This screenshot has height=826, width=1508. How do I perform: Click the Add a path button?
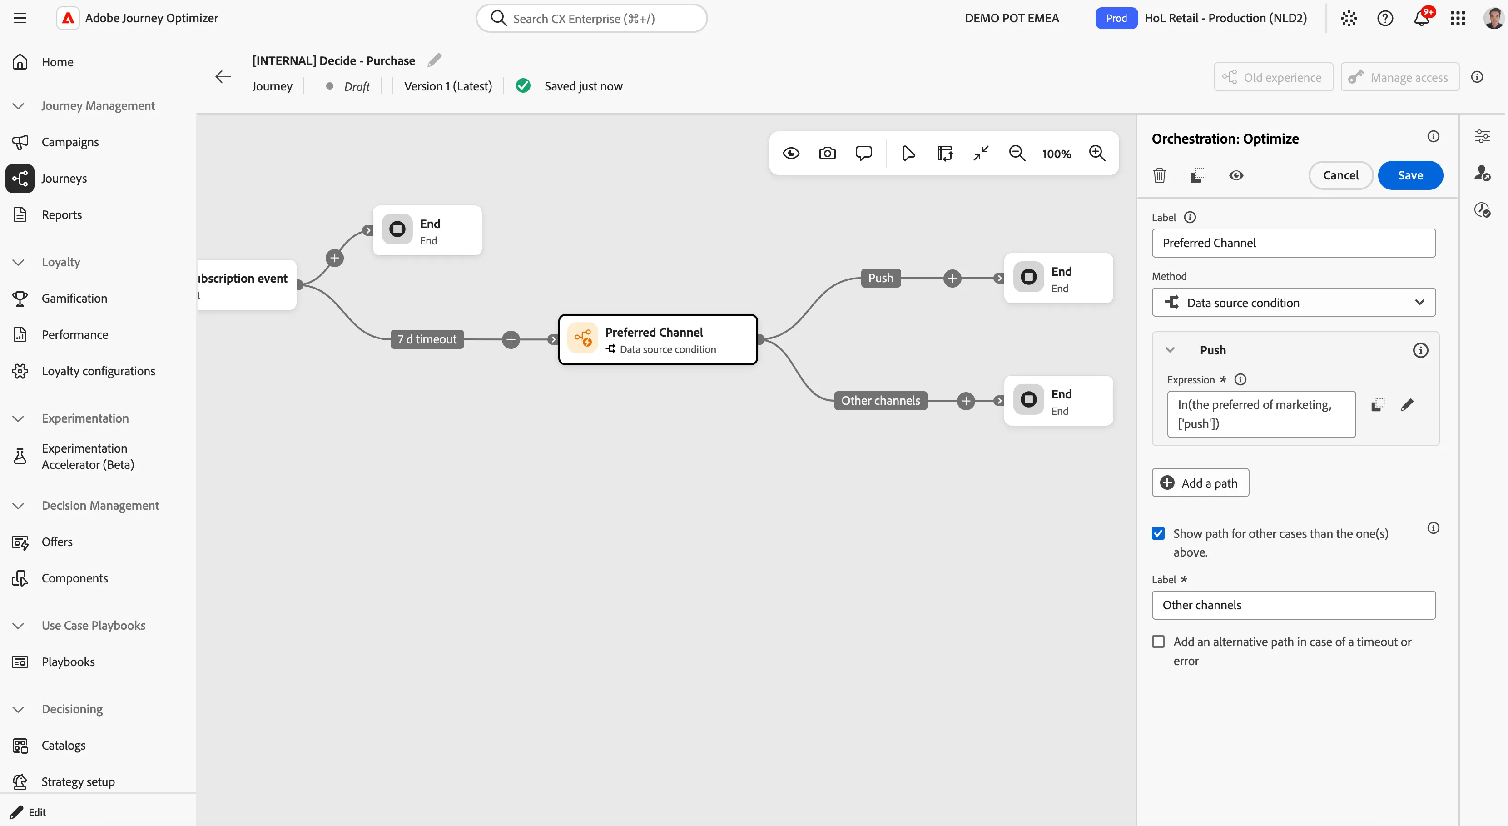pos(1200,483)
